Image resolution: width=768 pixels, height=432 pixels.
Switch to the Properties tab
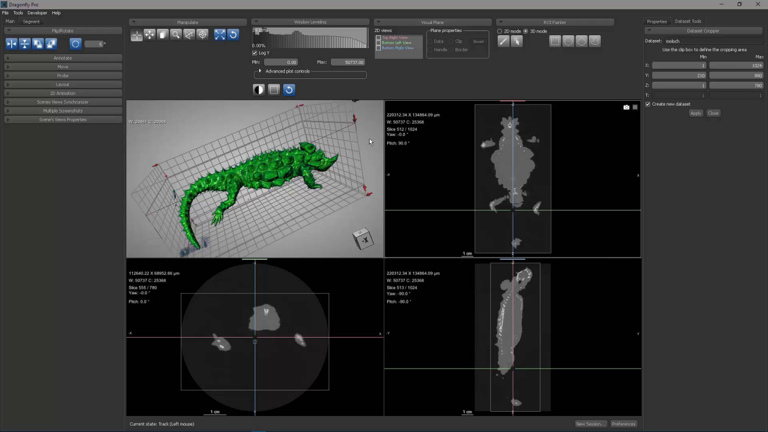[657, 21]
